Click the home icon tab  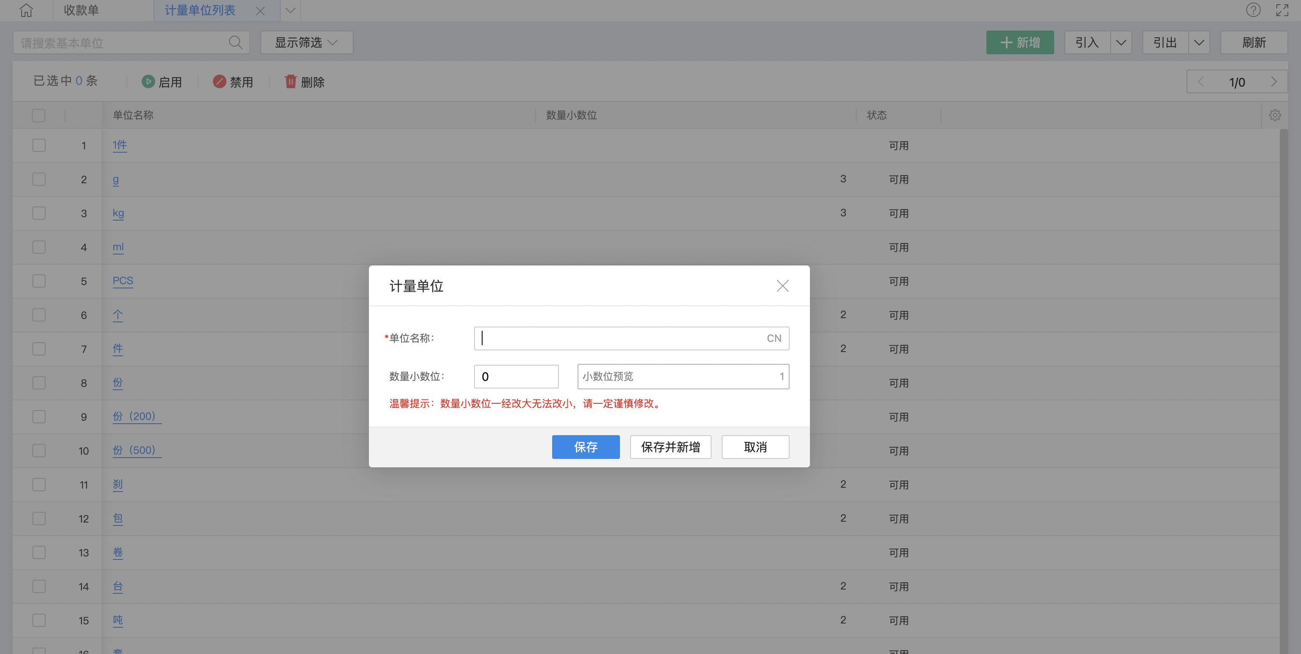pyautogui.click(x=26, y=10)
